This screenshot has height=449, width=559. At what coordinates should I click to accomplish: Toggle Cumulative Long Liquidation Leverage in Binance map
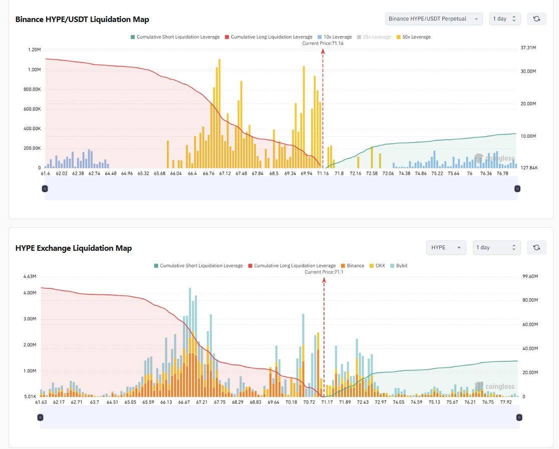(268, 37)
